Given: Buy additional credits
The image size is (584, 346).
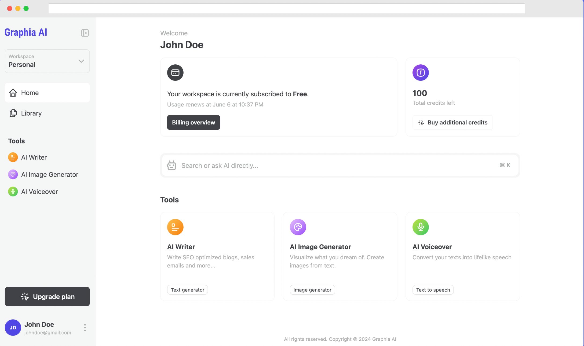Looking at the screenshot, I should tap(452, 122).
